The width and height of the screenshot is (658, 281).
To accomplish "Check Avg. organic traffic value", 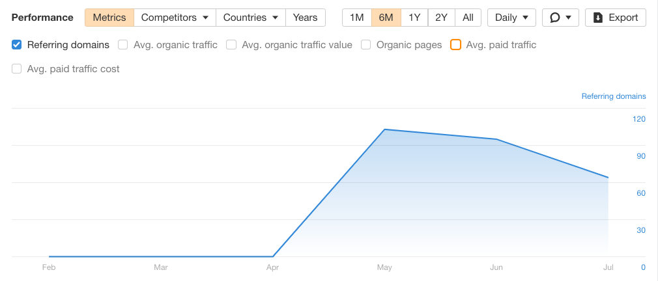I will 231,45.
